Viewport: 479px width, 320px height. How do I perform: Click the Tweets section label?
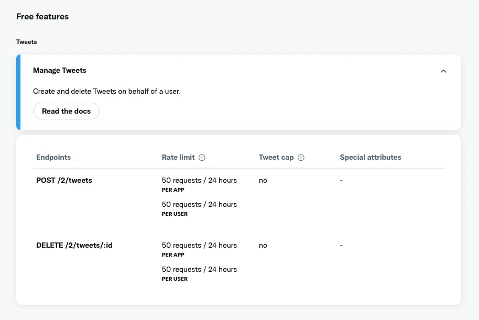27,42
